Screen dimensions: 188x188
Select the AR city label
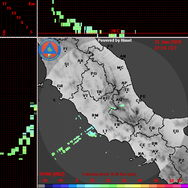[80, 61]
